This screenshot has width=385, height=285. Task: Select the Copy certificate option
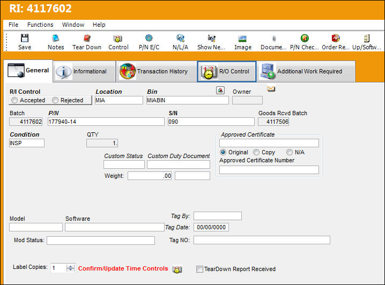[256, 152]
